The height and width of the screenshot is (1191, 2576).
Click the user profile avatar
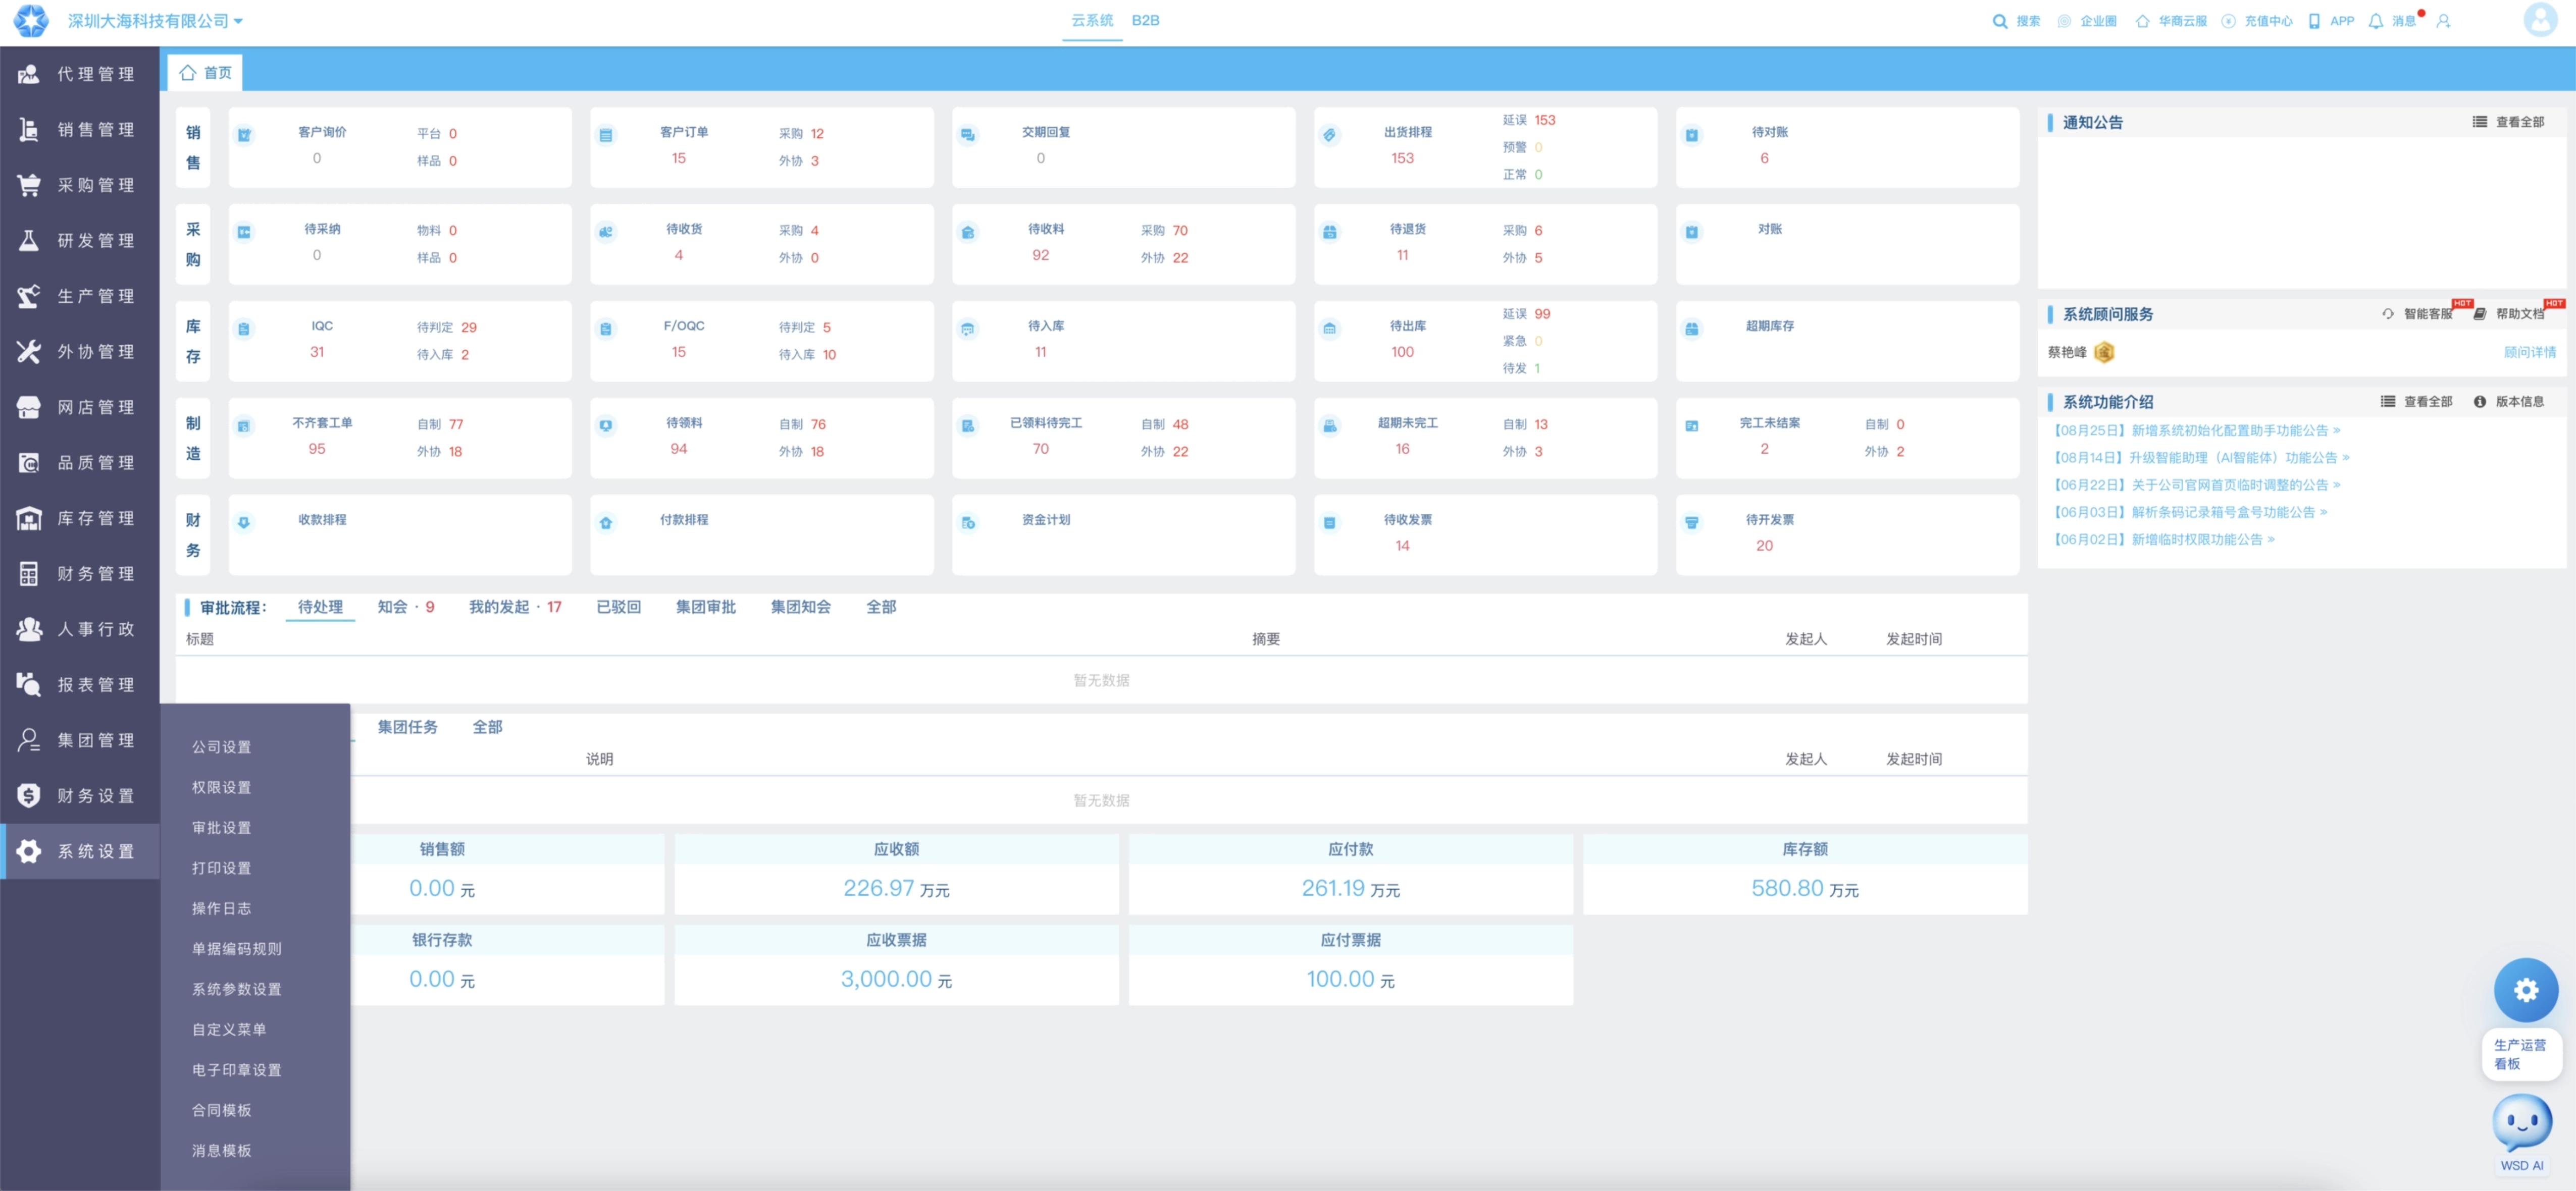(x=2539, y=20)
